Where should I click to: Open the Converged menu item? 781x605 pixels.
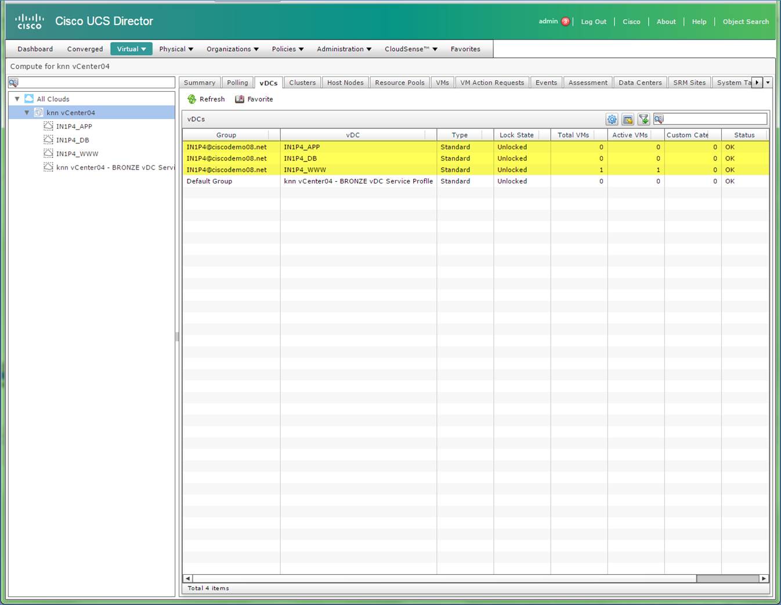(85, 49)
